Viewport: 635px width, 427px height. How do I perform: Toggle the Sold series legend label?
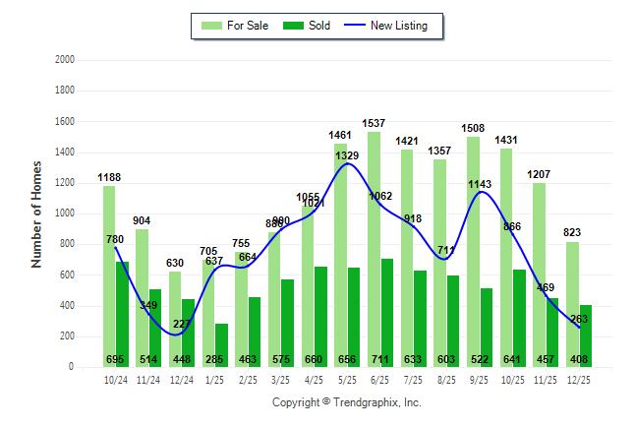[319, 26]
